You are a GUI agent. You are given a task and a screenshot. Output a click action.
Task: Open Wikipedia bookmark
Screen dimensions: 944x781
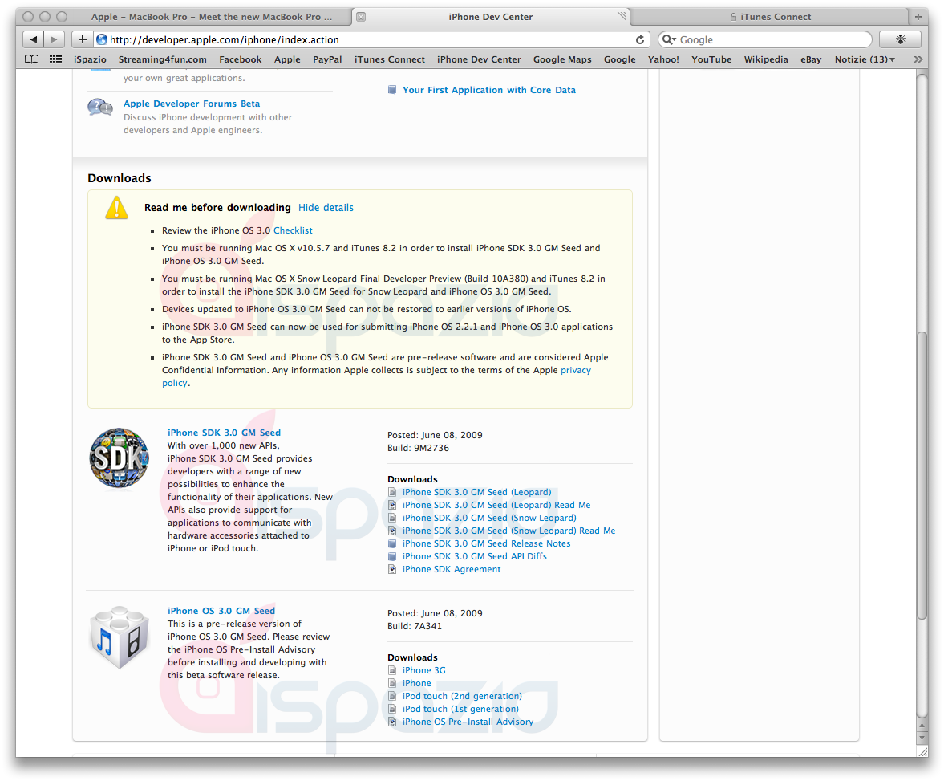point(766,59)
